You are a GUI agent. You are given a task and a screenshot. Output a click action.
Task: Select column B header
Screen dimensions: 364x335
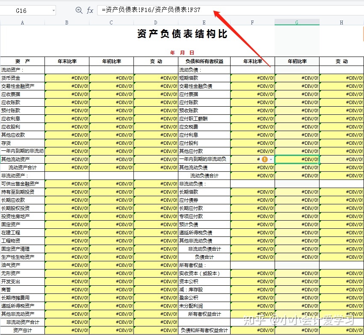click(x=67, y=23)
